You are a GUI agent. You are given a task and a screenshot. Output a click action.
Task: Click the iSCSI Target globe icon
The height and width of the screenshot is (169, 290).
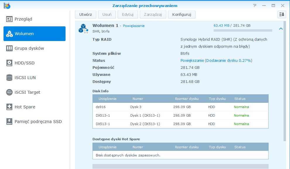tap(9, 92)
